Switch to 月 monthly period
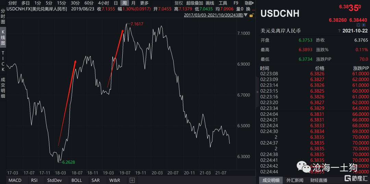Viewport: 370px width, 184px height. pos(133,3)
